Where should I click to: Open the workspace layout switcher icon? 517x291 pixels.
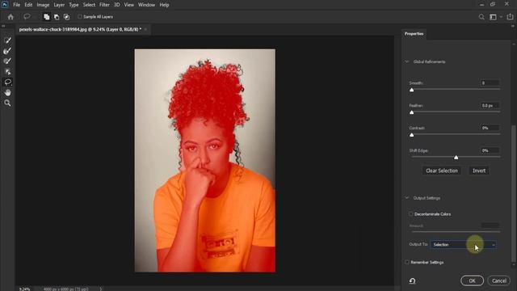493,17
